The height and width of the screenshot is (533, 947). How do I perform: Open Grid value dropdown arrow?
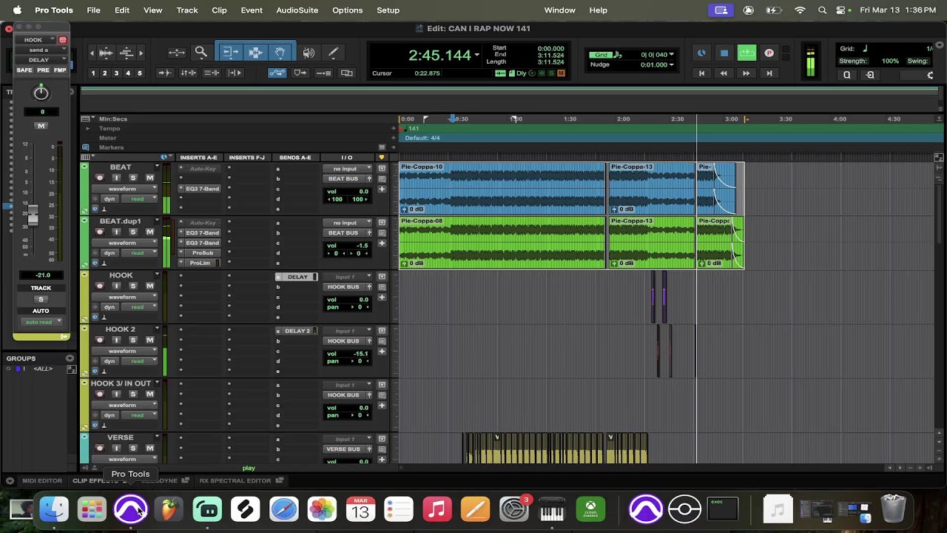pyautogui.click(x=672, y=55)
